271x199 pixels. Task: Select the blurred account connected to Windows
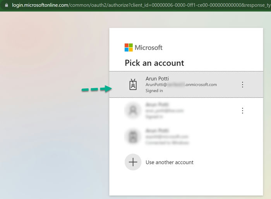tap(186, 136)
